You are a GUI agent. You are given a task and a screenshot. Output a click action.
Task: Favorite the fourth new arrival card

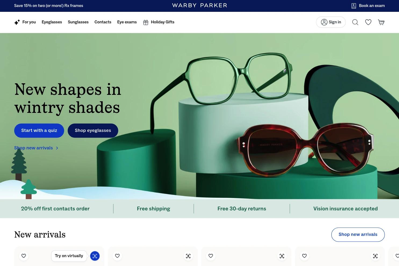point(304,256)
